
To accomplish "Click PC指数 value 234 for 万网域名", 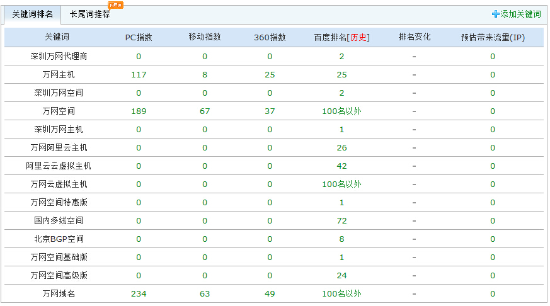I will coord(139,294).
